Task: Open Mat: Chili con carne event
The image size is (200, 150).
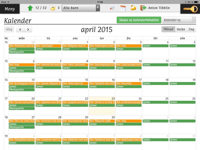Action: (22, 121)
